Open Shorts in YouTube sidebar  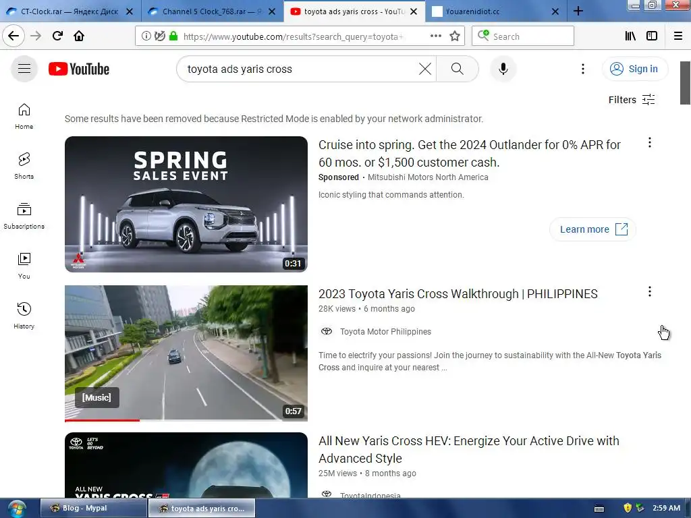[24, 166]
